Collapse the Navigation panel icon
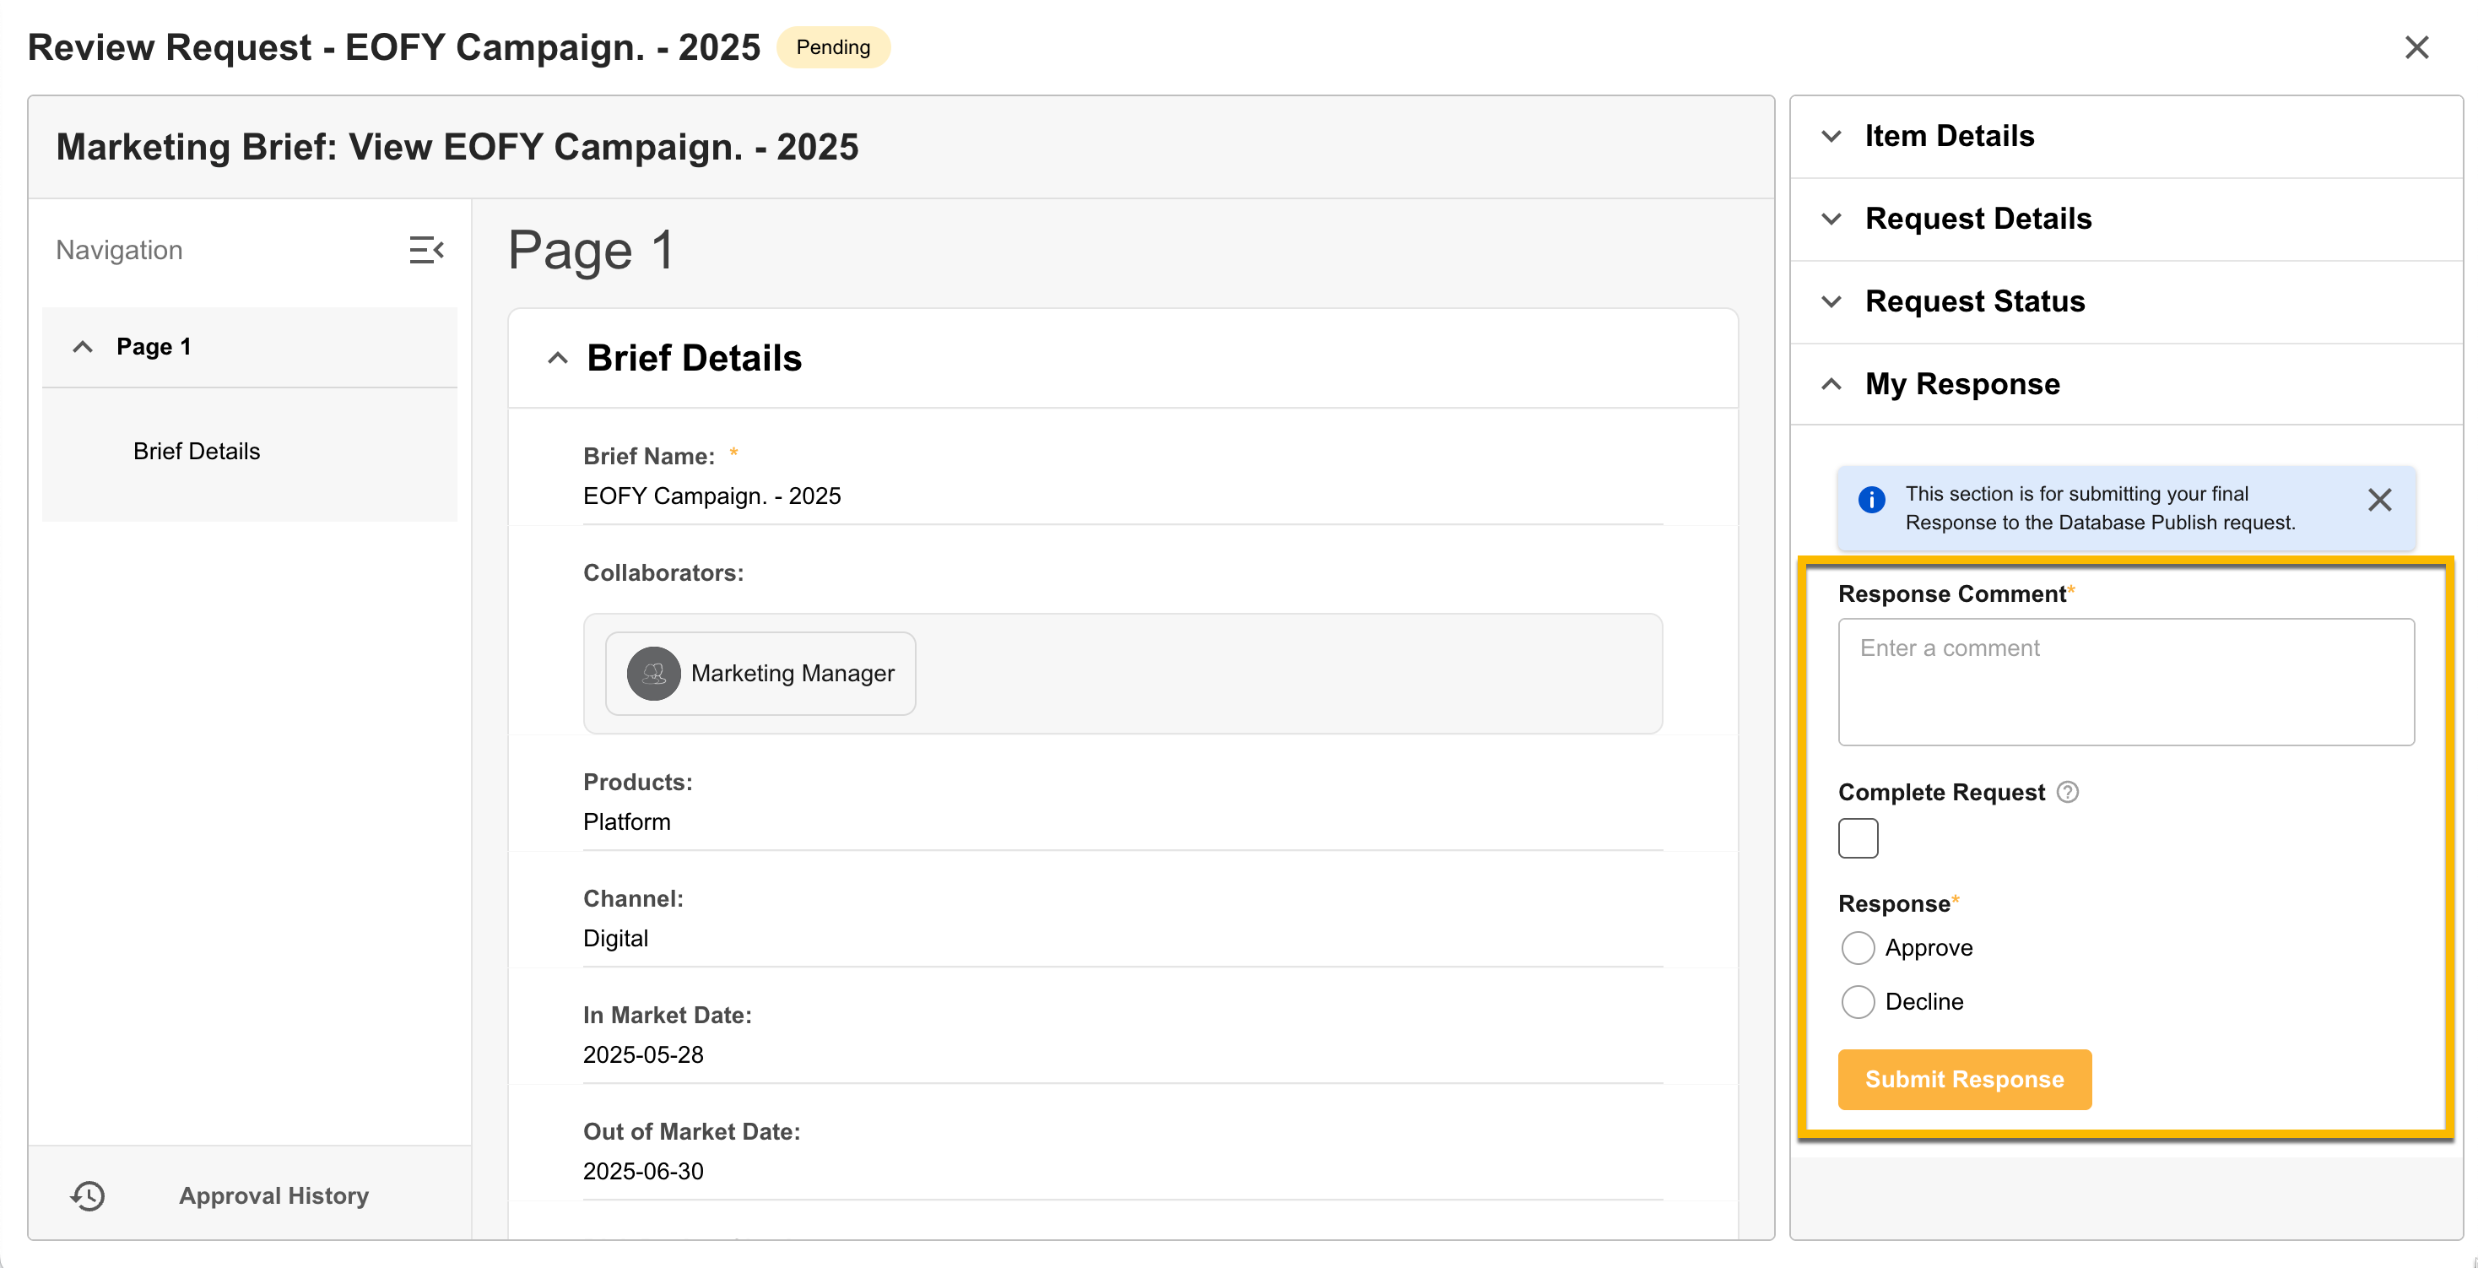2478x1268 pixels. coord(425,250)
